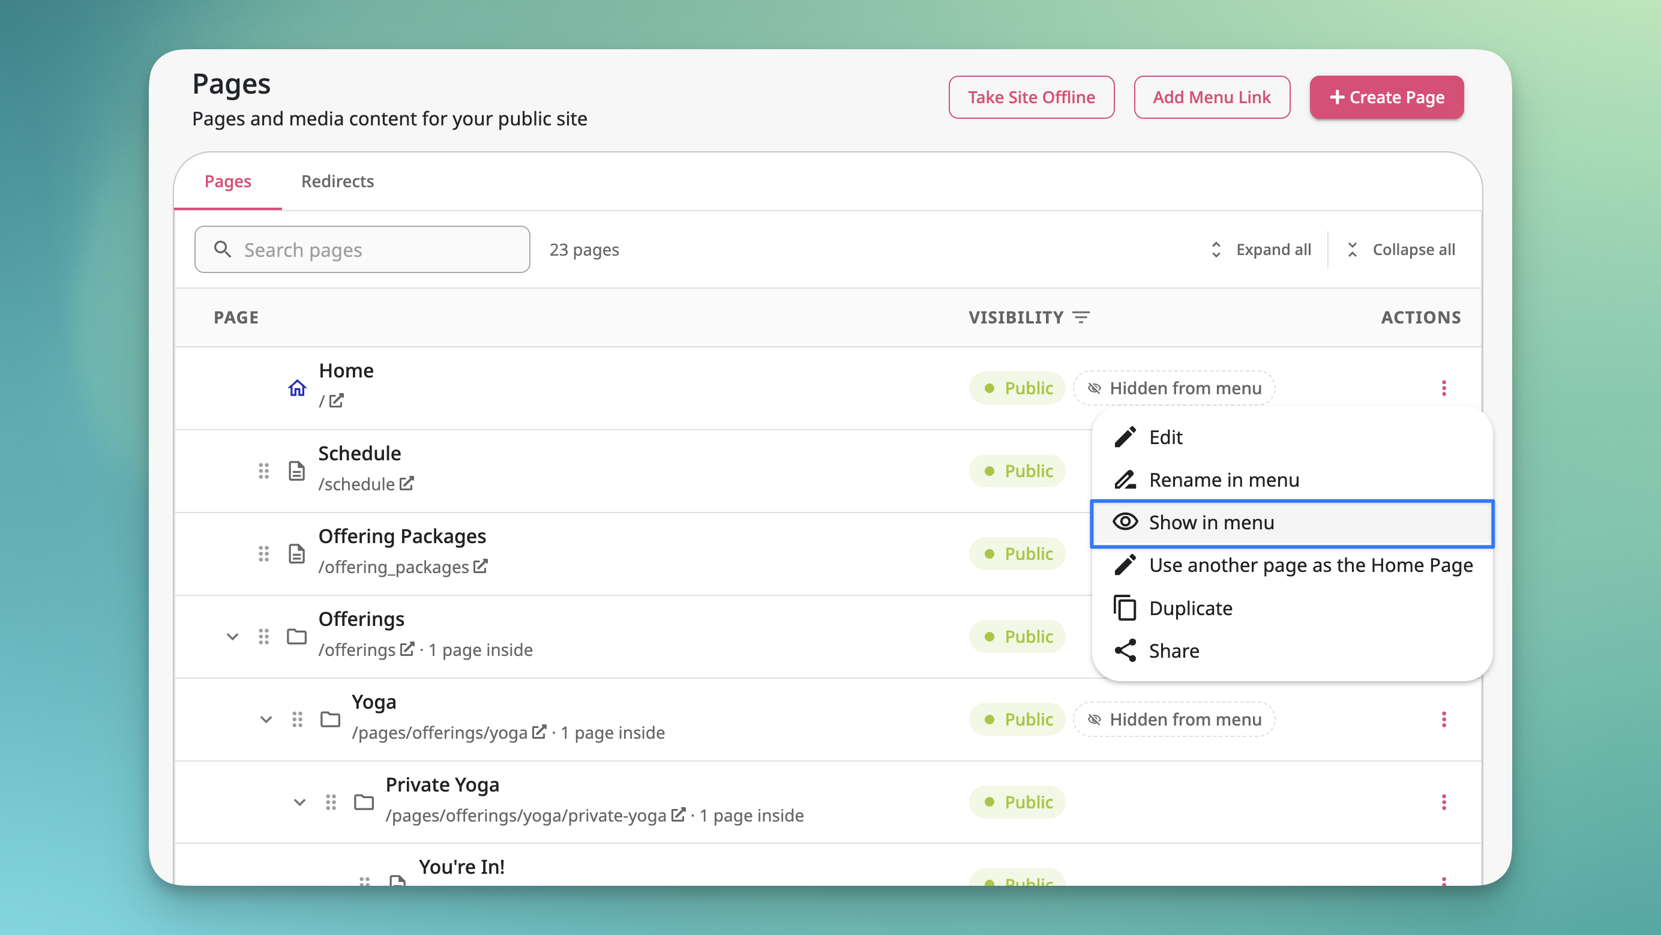
Task: Click the Add Menu Link button
Action: pyautogui.click(x=1212, y=97)
